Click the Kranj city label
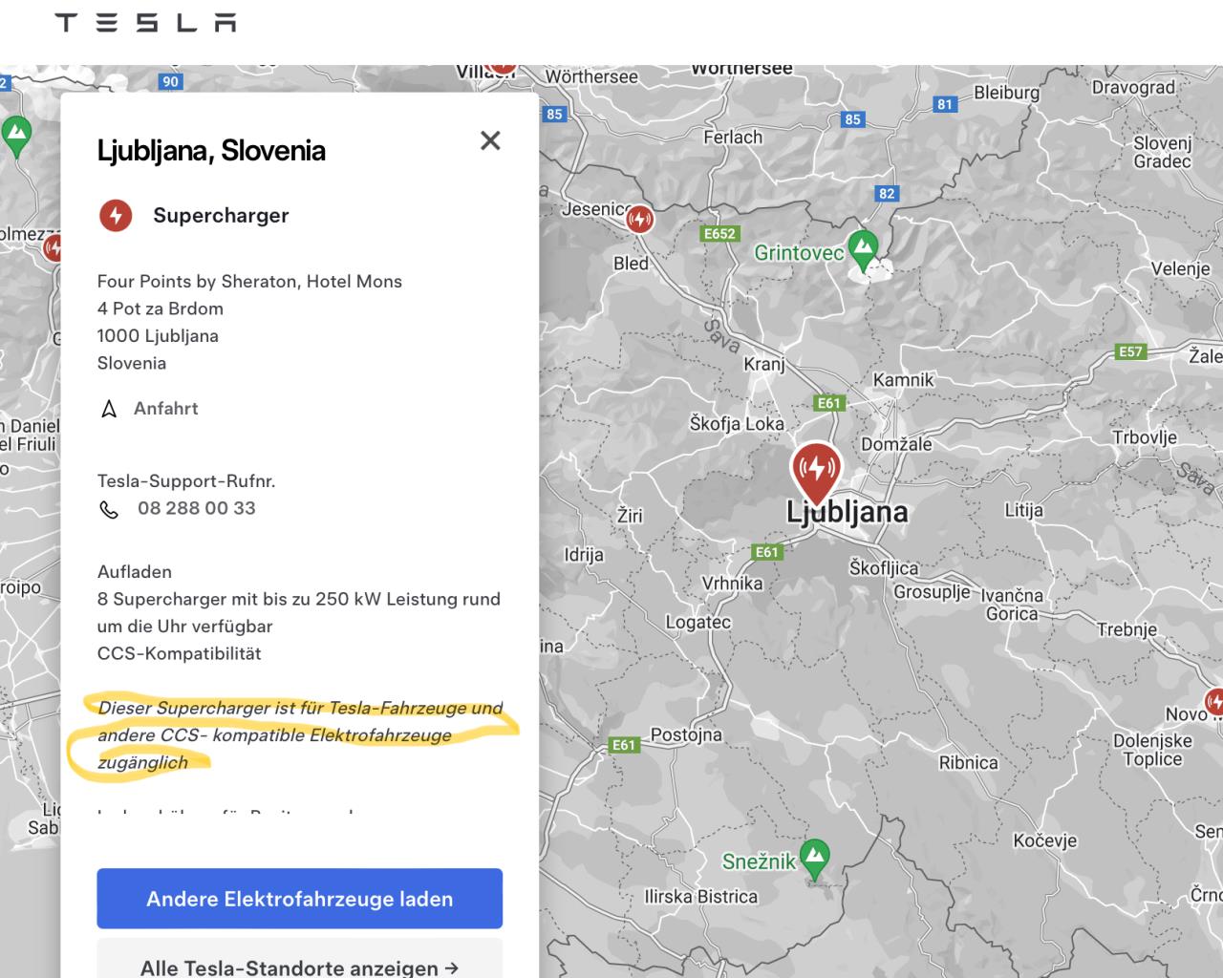The image size is (1223, 978). (x=764, y=364)
